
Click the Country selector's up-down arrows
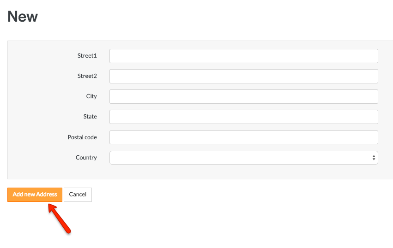(x=374, y=158)
